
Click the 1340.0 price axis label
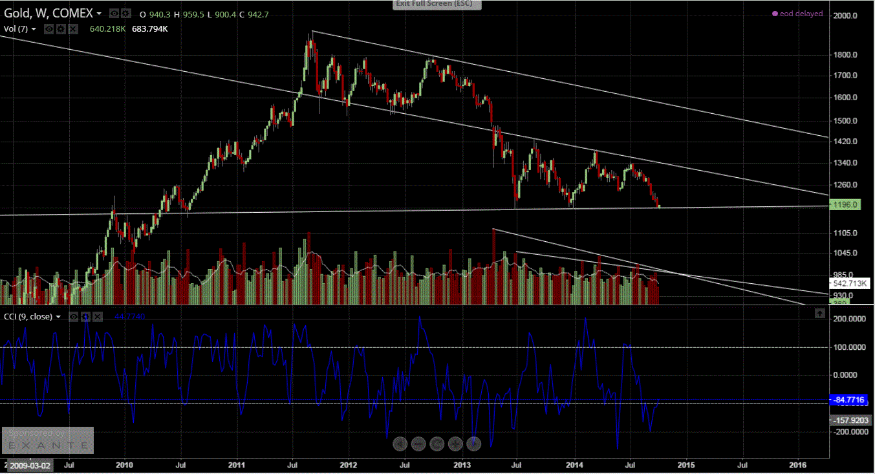[x=847, y=162]
